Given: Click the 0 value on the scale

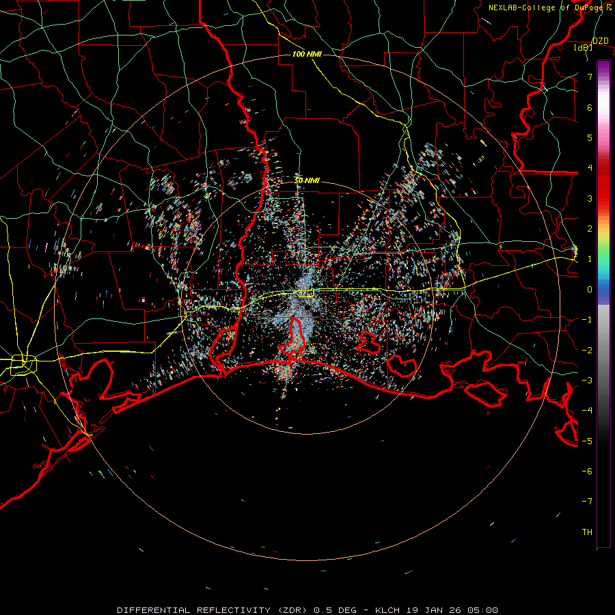Looking at the screenshot, I should pos(590,290).
